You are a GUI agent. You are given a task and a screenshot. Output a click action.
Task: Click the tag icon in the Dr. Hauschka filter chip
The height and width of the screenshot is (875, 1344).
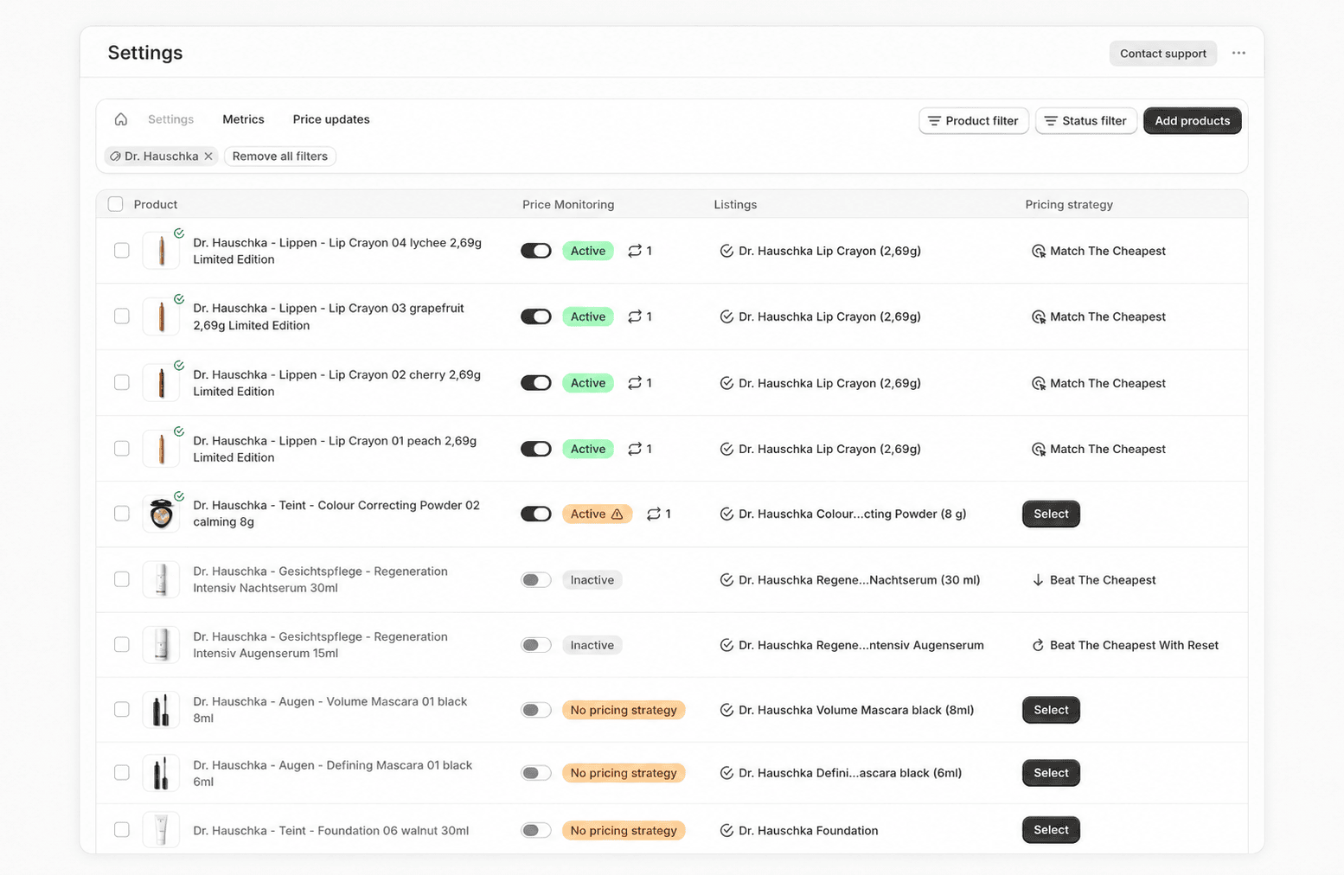pyautogui.click(x=115, y=156)
